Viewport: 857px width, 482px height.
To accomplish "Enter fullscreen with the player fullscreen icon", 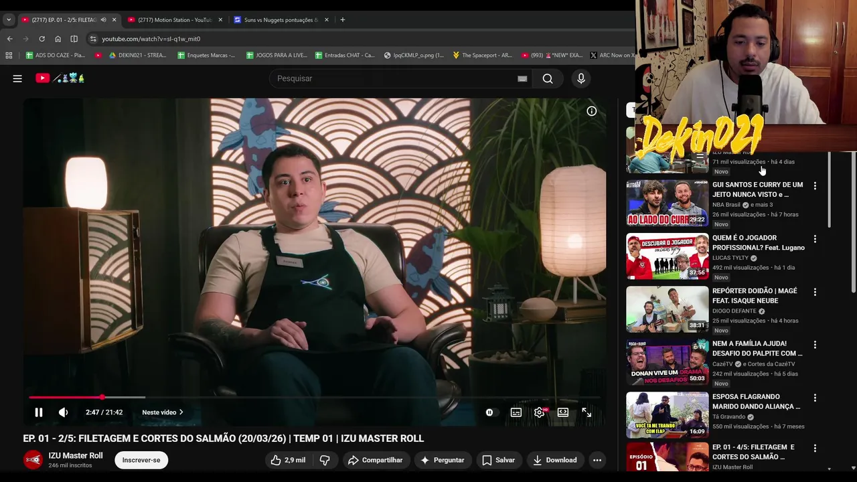I will tap(587, 412).
